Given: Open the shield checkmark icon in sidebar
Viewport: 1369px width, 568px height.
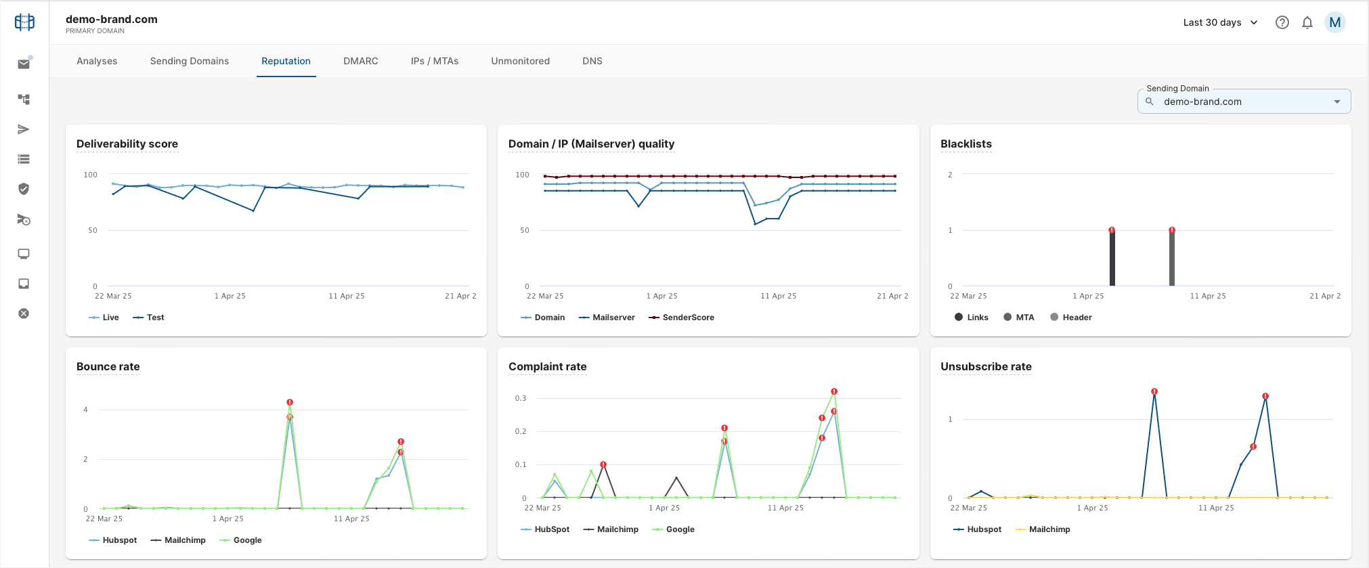Looking at the screenshot, I should tap(24, 189).
